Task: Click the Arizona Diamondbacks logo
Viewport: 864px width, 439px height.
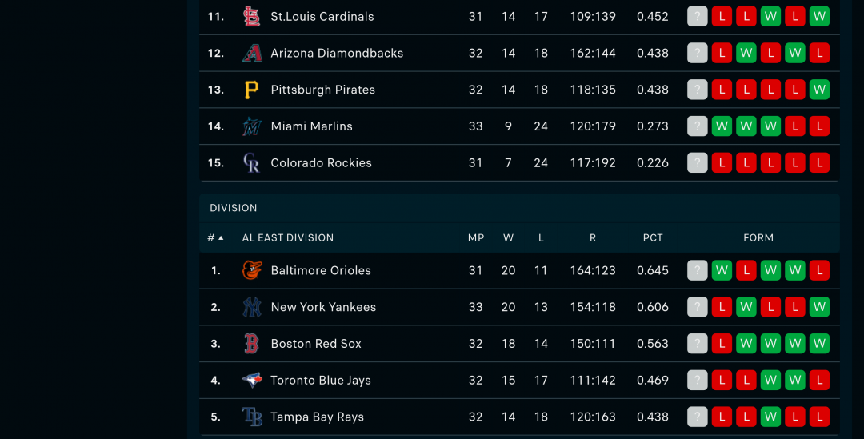Action: click(252, 53)
